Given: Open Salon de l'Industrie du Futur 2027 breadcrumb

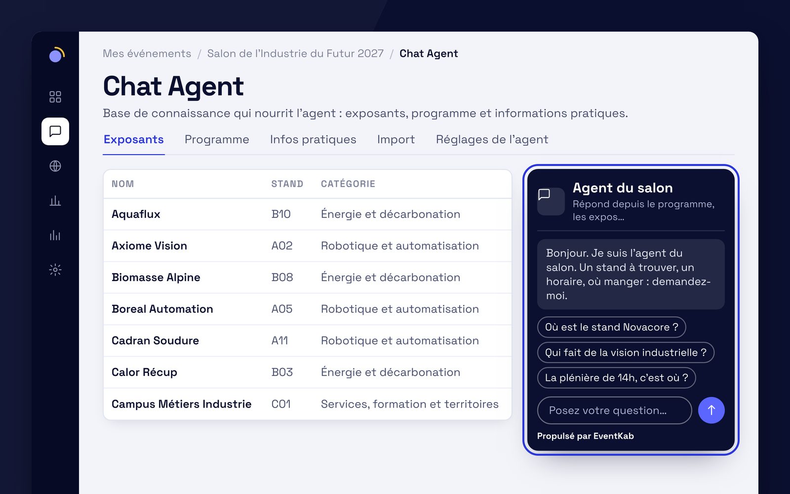Looking at the screenshot, I should pos(295,53).
